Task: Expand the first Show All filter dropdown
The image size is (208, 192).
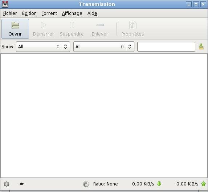Action: (x=43, y=46)
